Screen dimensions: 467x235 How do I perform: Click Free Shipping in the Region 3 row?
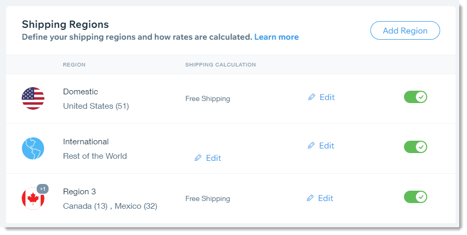coord(208,198)
